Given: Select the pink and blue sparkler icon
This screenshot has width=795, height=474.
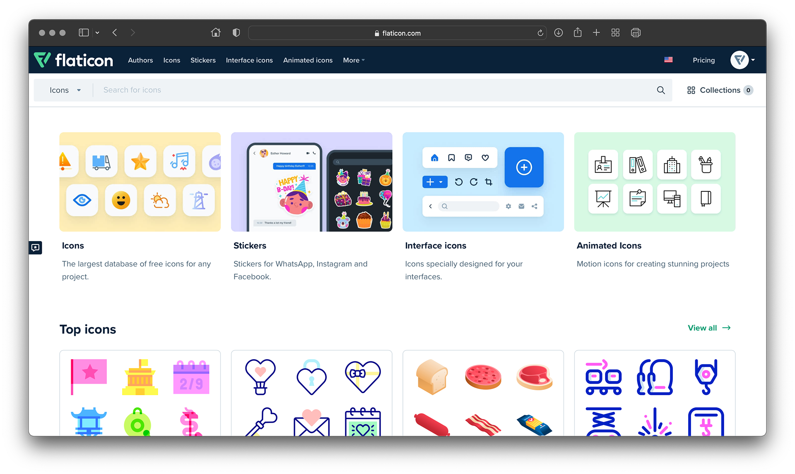Looking at the screenshot, I should (x=655, y=422).
